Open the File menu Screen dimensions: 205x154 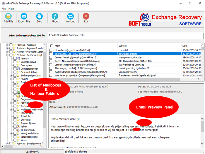point(4,9)
